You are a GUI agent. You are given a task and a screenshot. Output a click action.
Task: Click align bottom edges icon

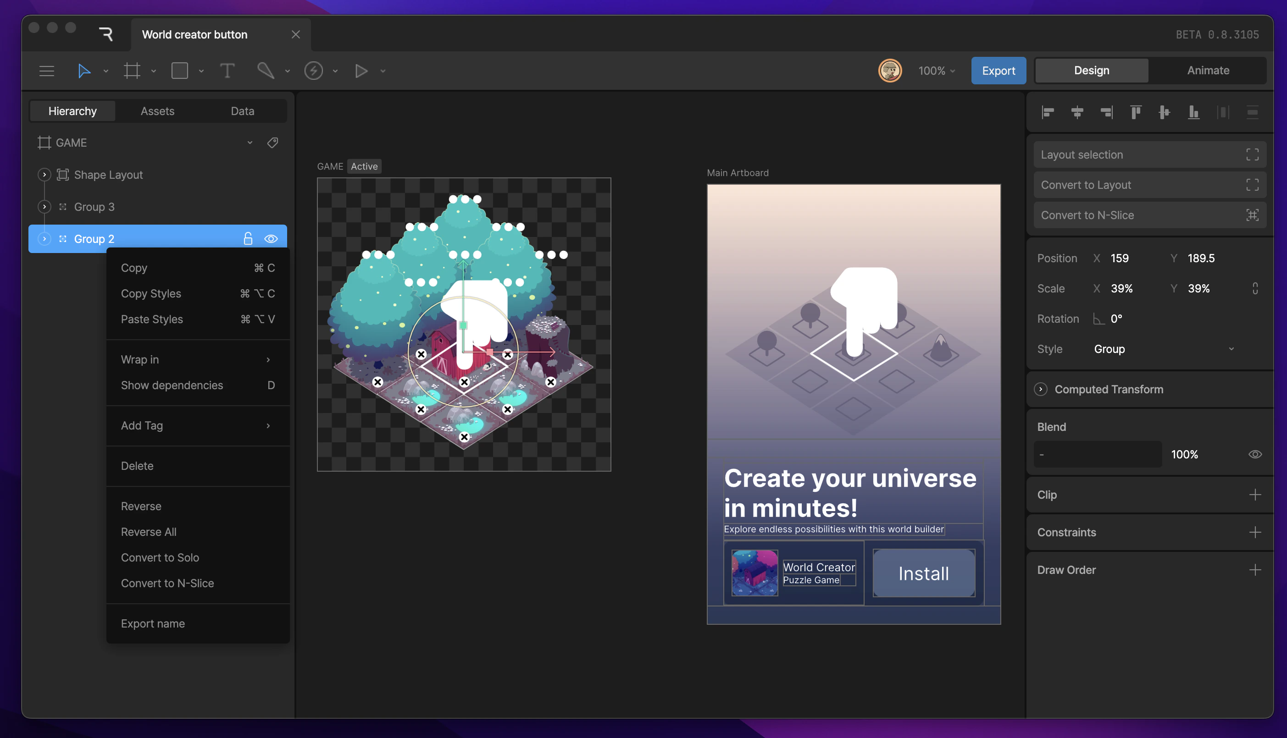click(x=1194, y=112)
